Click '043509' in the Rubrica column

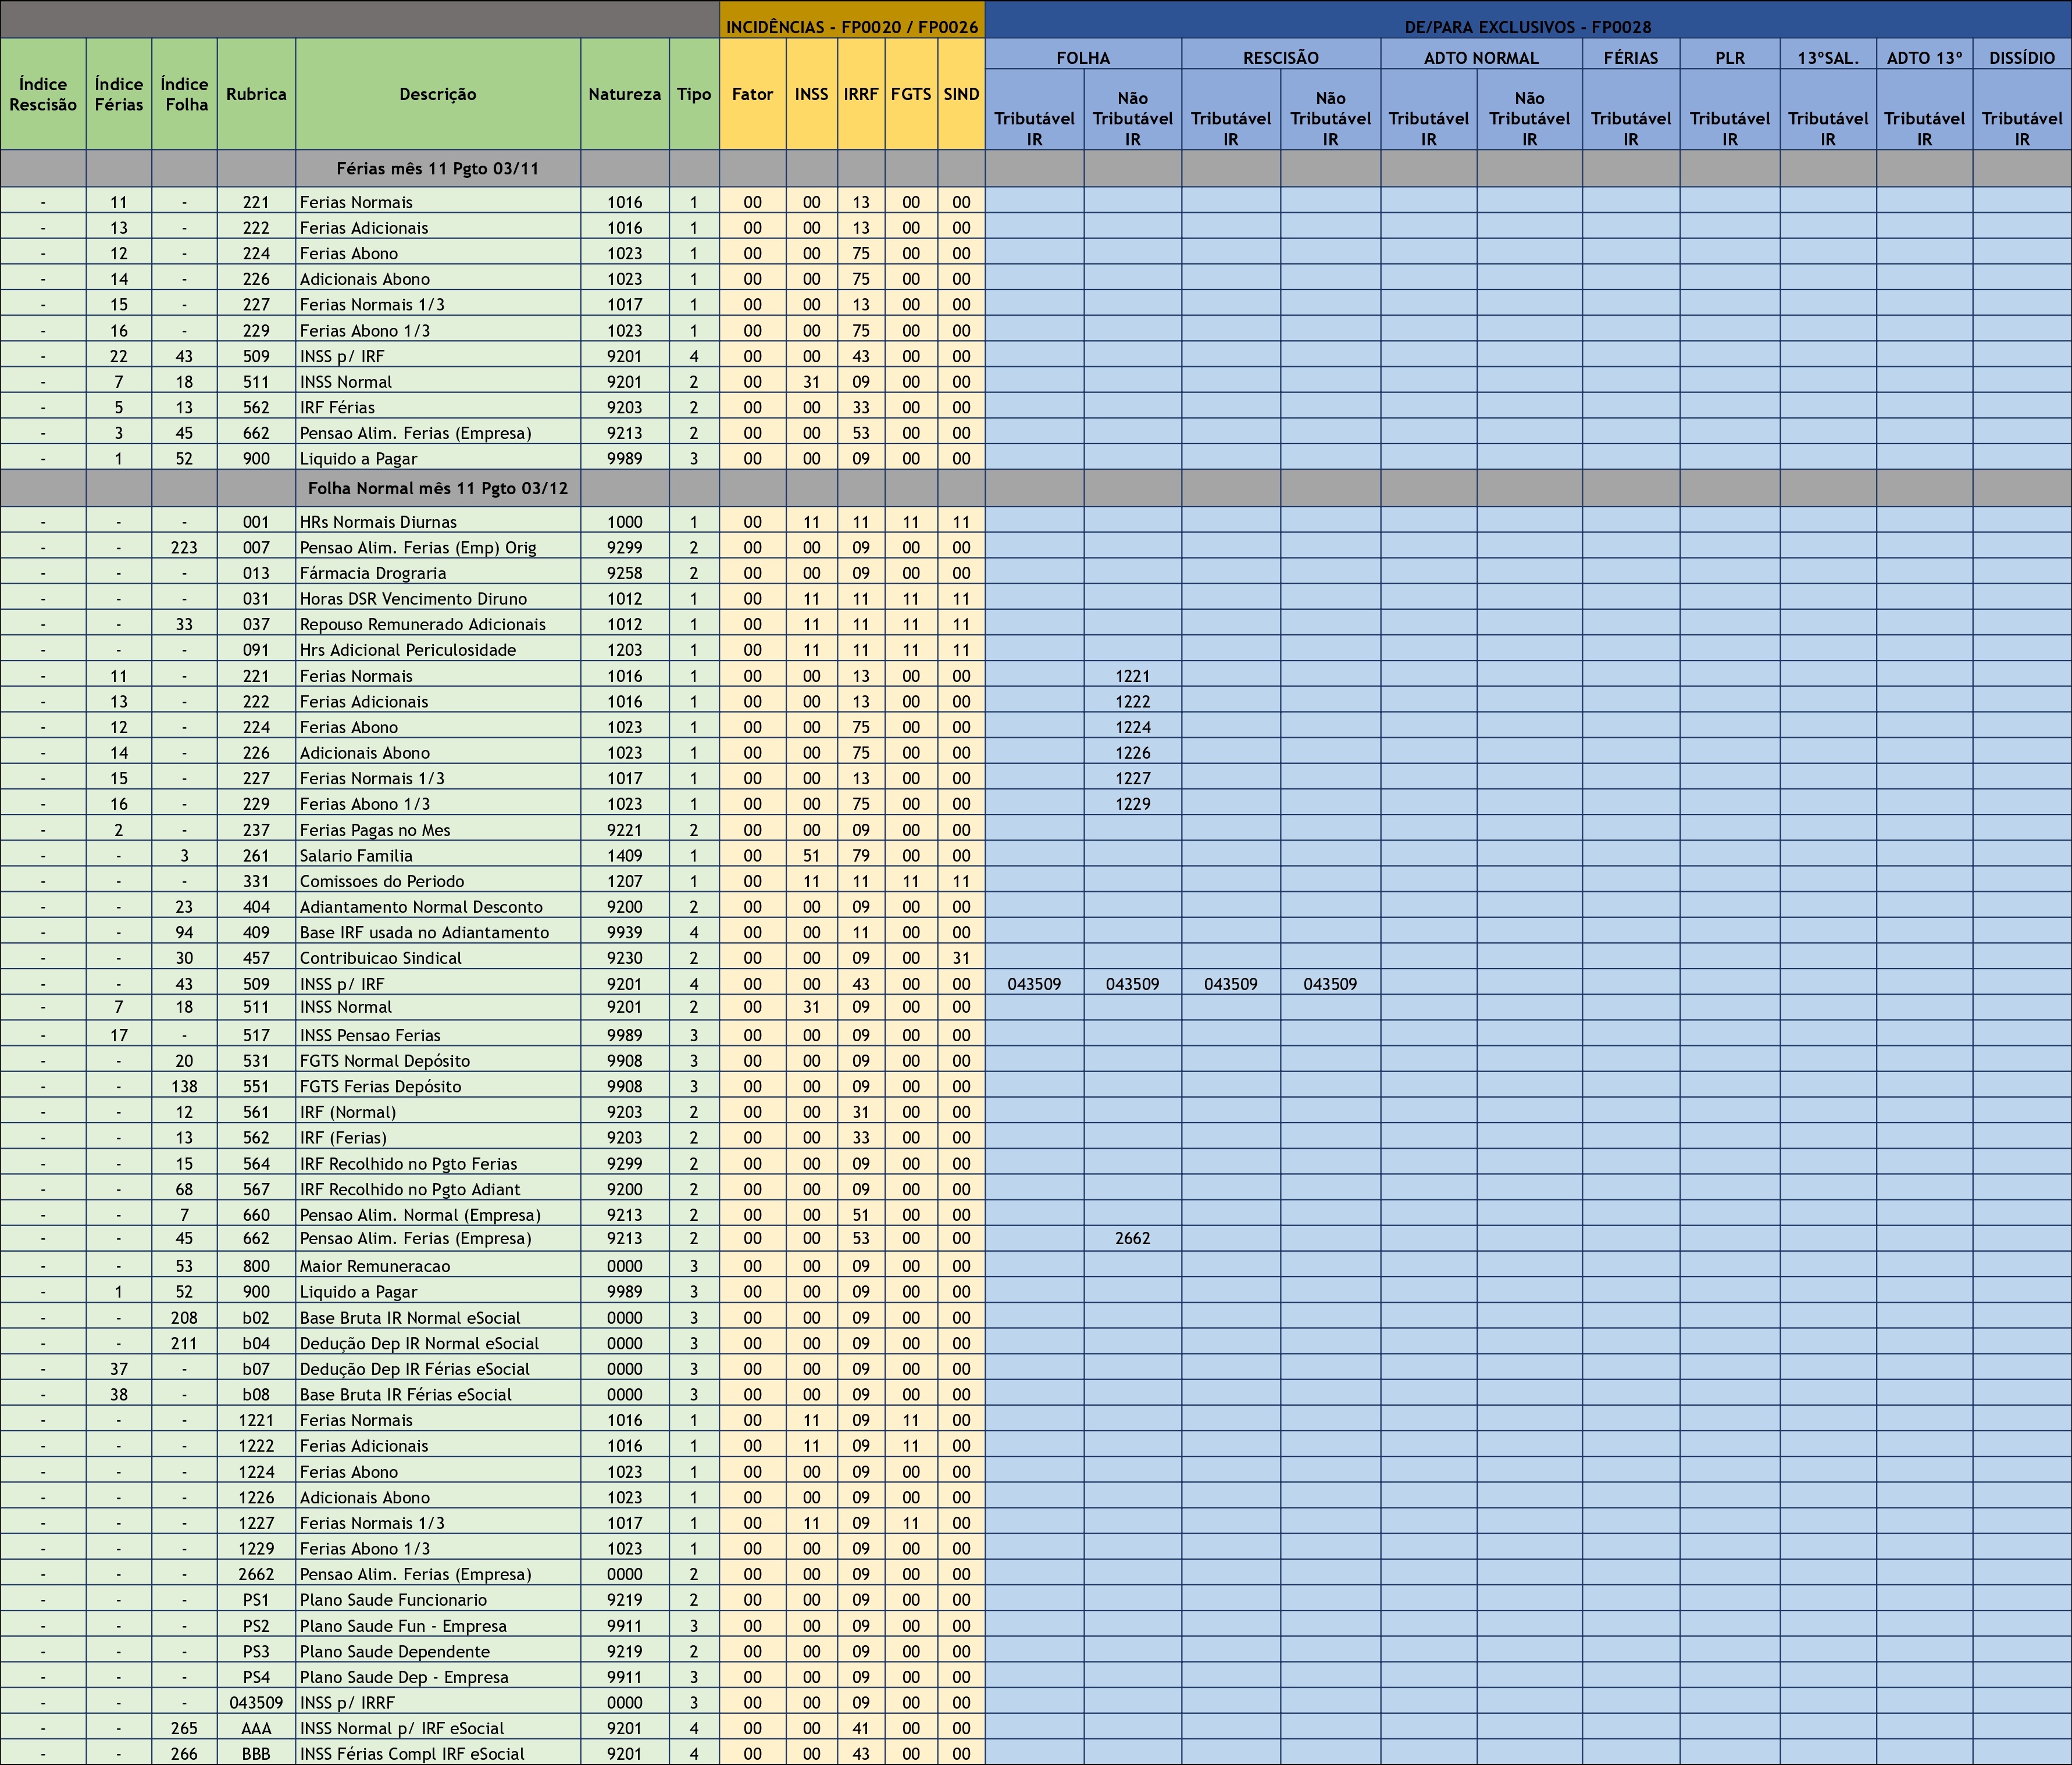[256, 1702]
